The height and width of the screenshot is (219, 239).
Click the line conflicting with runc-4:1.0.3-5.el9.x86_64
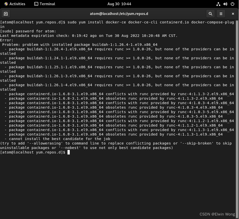pyautogui.click(x=119, y=112)
